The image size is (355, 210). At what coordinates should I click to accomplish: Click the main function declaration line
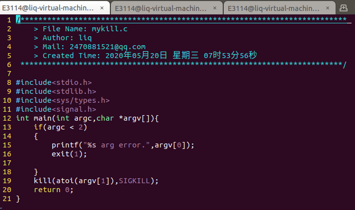(x=88, y=118)
